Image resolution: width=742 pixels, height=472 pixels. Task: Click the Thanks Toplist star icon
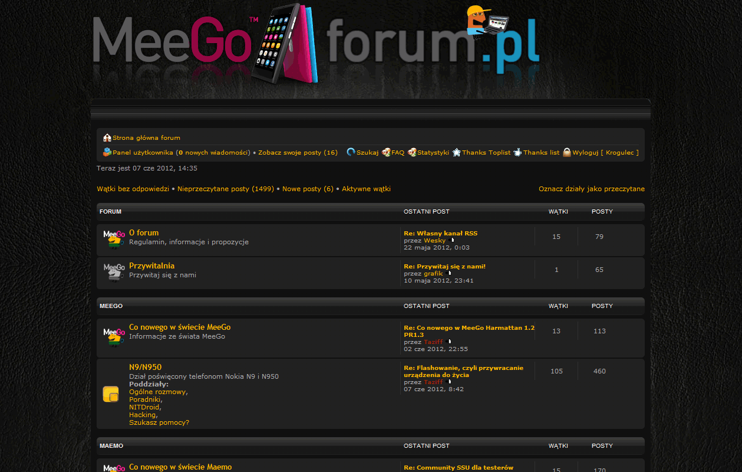coord(457,152)
